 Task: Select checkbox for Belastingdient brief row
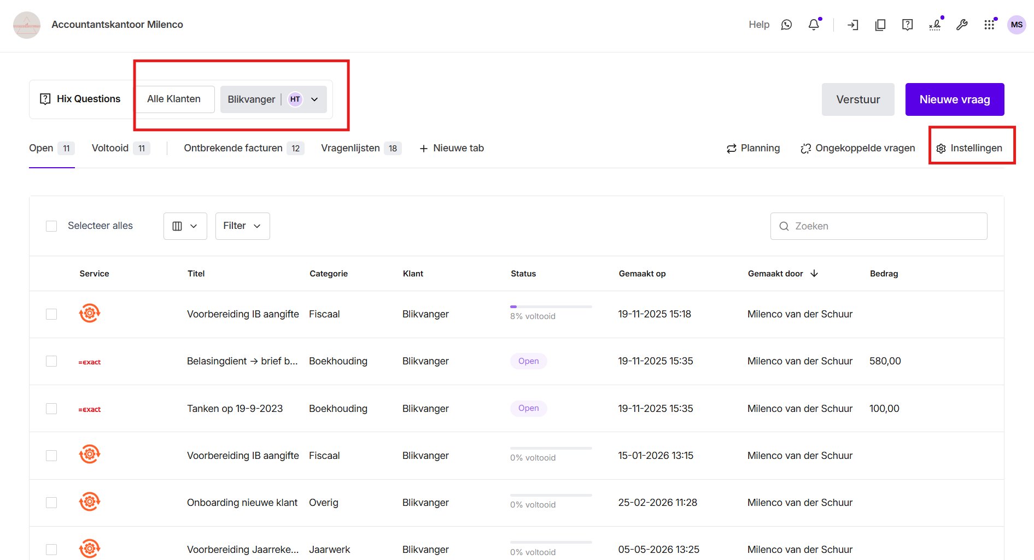[x=51, y=361]
